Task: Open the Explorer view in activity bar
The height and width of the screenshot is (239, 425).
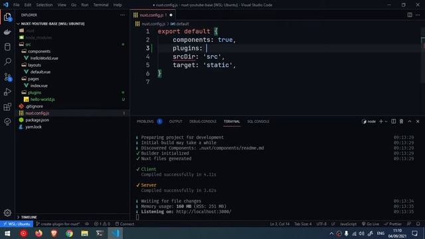Action: coord(7,17)
